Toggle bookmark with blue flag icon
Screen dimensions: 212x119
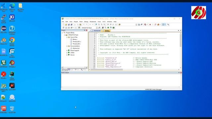pos(96,24)
